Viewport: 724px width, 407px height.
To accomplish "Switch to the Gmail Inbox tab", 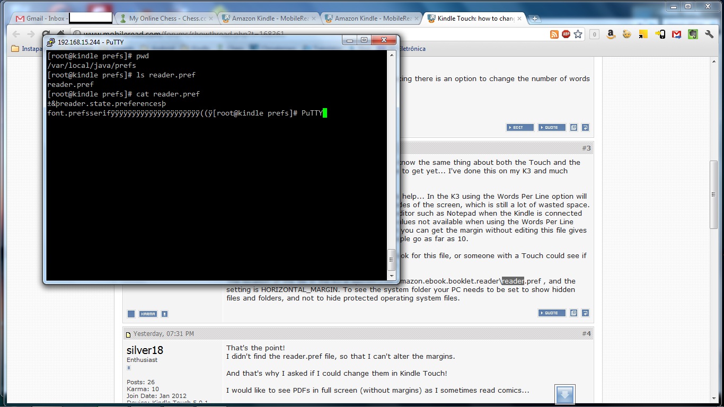I will pos(62,18).
